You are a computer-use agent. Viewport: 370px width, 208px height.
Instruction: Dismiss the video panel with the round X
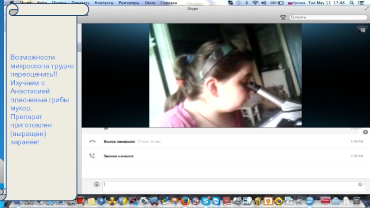[x=365, y=132]
